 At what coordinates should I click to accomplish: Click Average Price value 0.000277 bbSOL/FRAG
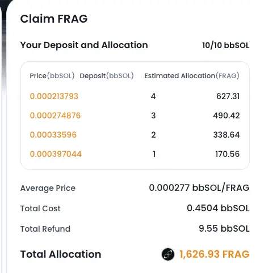(x=199, y=188)
